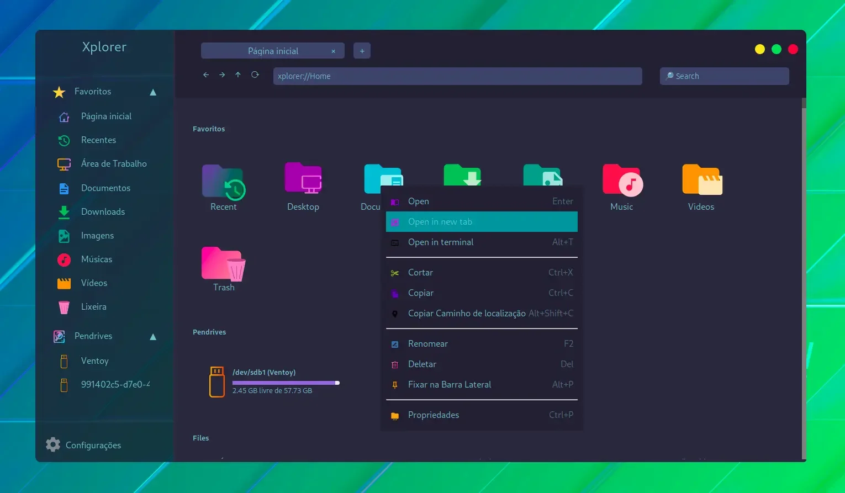The height and width of the screenshot is (493, 845).
Task: Click the Pendrives disk icon in sidebar
Action: pyautogui.click(x=59, y=336)
